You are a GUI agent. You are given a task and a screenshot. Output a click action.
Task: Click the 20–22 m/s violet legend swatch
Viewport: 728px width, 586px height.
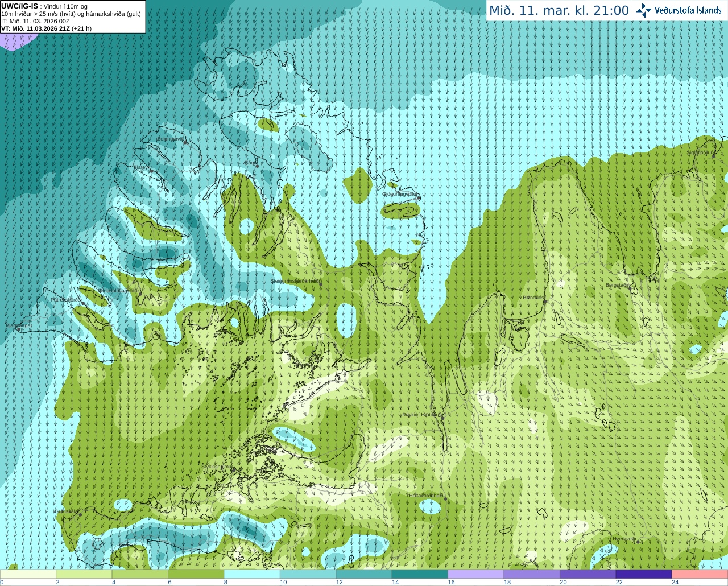point(588,574)
